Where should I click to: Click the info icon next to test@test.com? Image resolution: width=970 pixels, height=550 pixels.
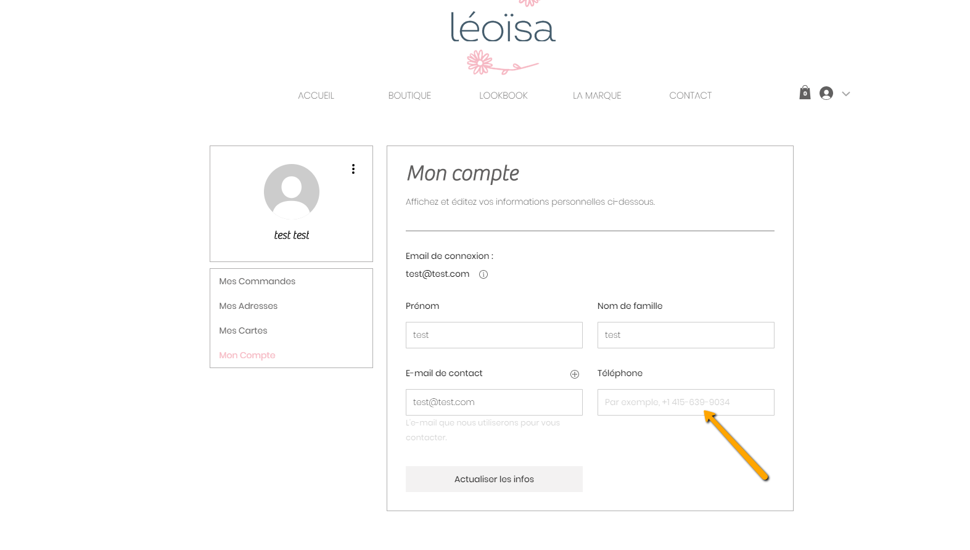483,274
